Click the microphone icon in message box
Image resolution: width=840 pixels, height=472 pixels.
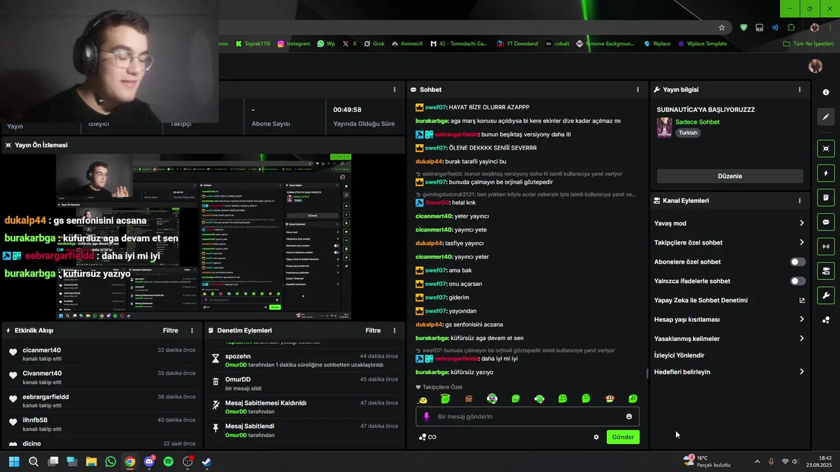[x=426, y=416]
